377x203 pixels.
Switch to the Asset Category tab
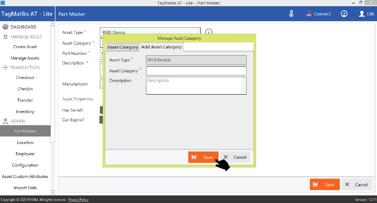click(x=122, y=47)
